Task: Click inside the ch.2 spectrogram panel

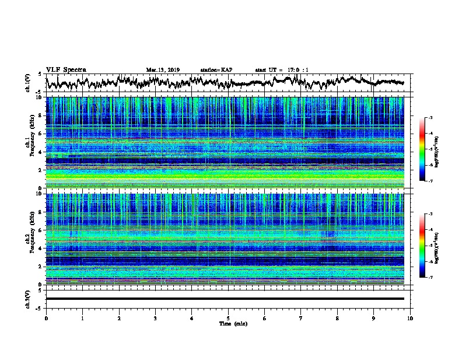Action: click(225, 239)
